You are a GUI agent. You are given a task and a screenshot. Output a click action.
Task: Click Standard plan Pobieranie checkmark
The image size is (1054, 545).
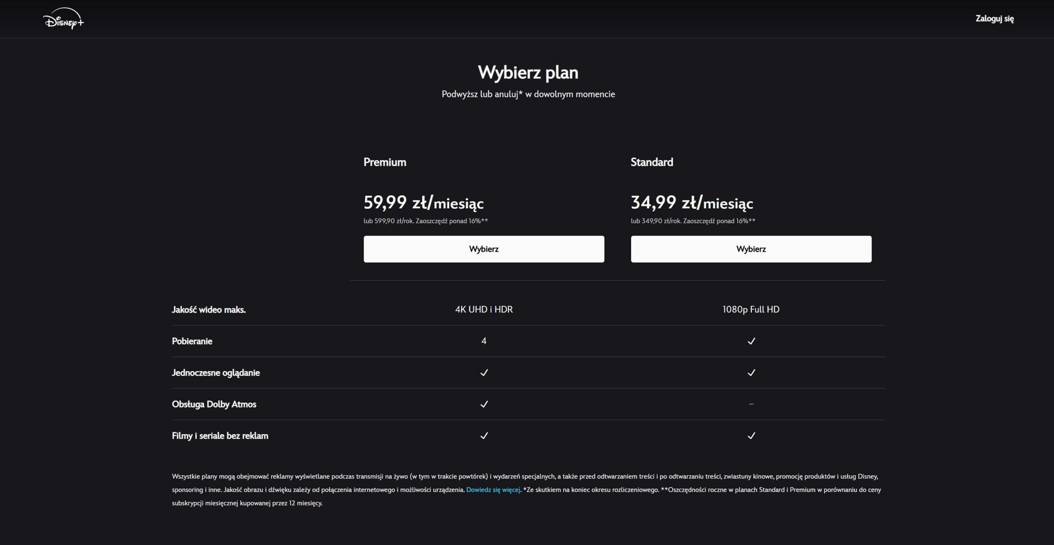751,341
